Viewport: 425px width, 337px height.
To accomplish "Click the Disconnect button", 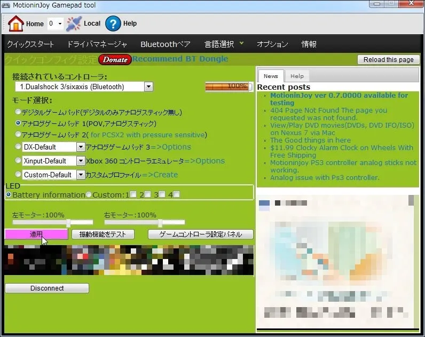I will pyautogui.click(x=47, y=288).
